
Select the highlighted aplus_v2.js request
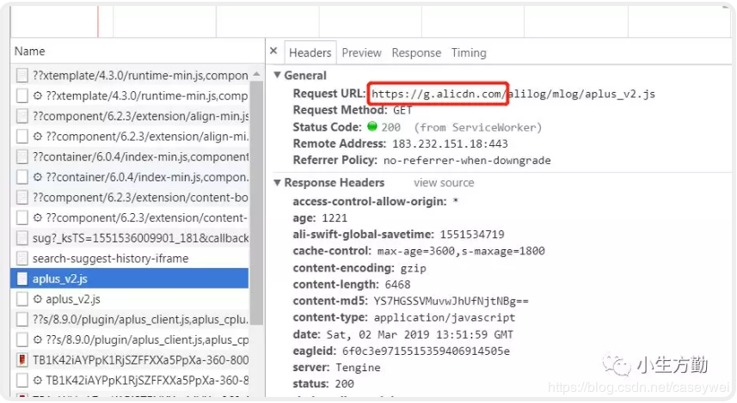coord(130,278)
